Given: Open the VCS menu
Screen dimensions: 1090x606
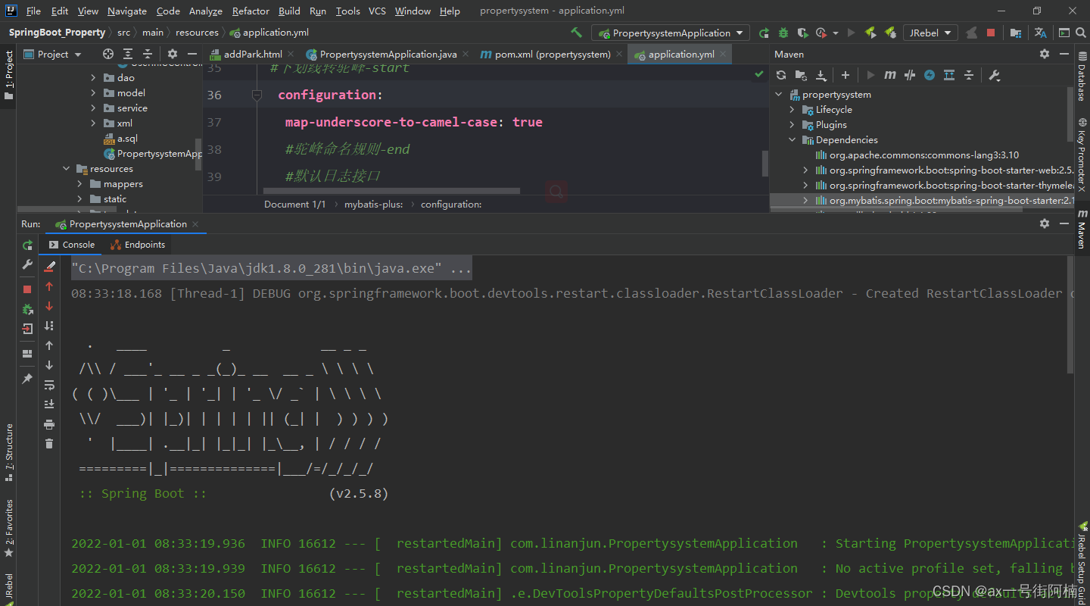Looking at the screenshot, I should pos(377,11).
